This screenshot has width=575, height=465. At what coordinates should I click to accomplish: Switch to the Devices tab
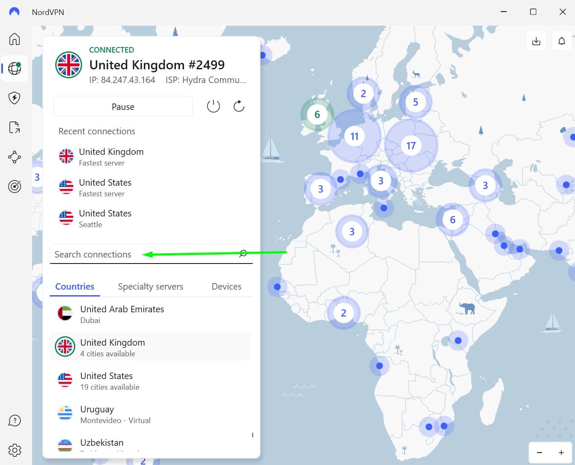tap(227, 287)
